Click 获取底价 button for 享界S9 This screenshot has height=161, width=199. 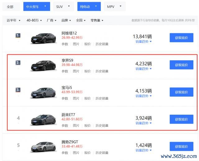tap(182, 65)
